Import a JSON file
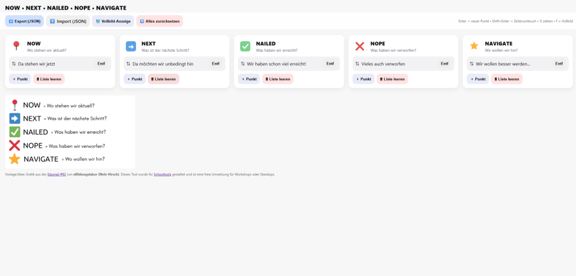The width and height of the screenshot is (576, 276). pos(67,21)
